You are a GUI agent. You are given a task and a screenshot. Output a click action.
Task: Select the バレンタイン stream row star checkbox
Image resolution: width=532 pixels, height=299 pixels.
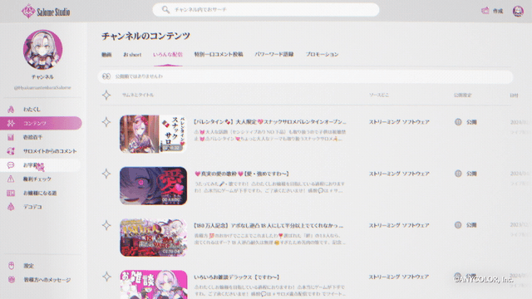[106, 122]
